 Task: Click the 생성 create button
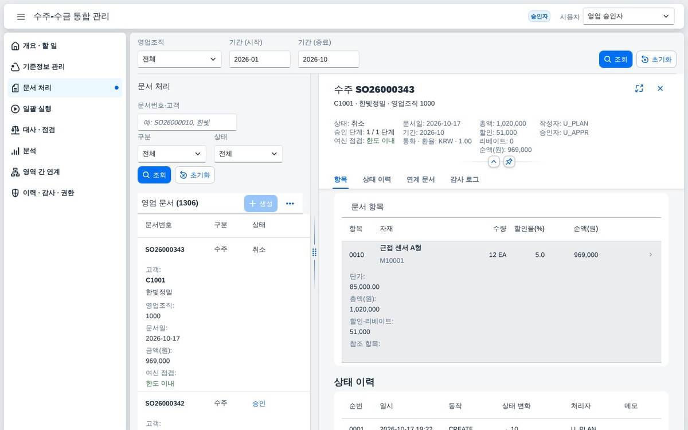(x=261, y=204)
